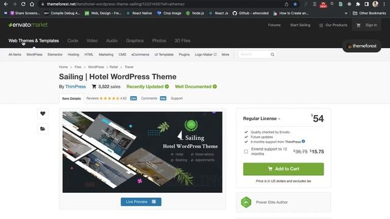Screen dimensions: 390x219
Task: Click the share page icon in address bar
Action: 286,4
